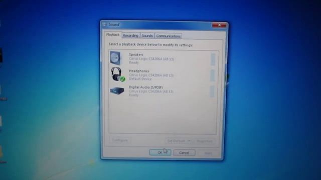Open the Sounds tab
Image resolution: width=321 pixels, height=180 pixels.
147,35
